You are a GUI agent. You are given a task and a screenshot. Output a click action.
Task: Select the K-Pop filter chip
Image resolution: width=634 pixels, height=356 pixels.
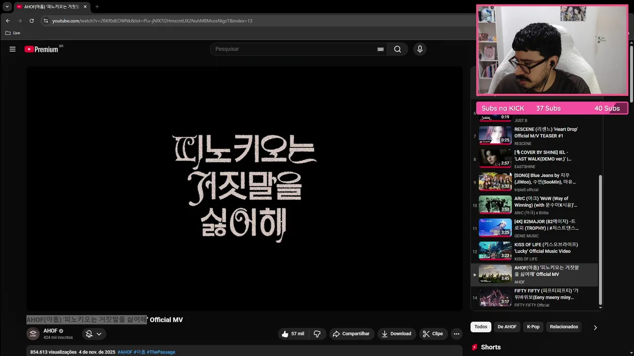coord(533,327)
